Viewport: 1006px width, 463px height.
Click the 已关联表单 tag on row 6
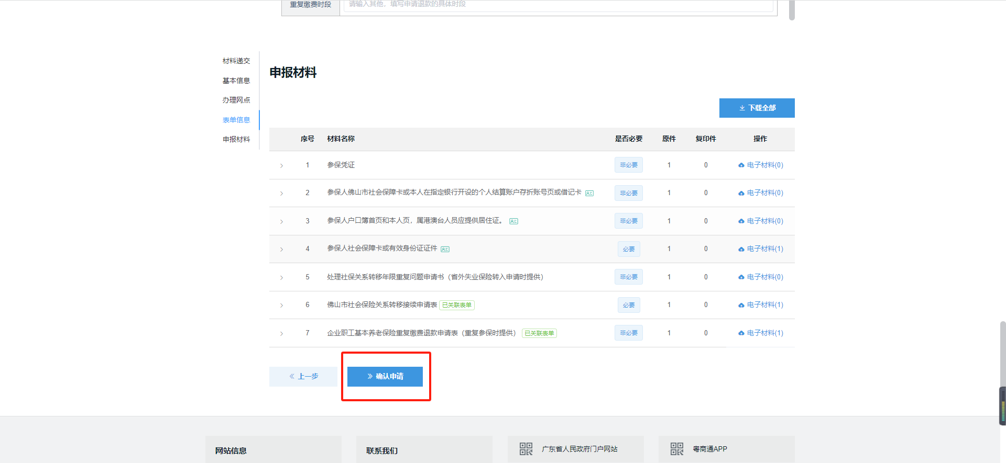(457, 305)
